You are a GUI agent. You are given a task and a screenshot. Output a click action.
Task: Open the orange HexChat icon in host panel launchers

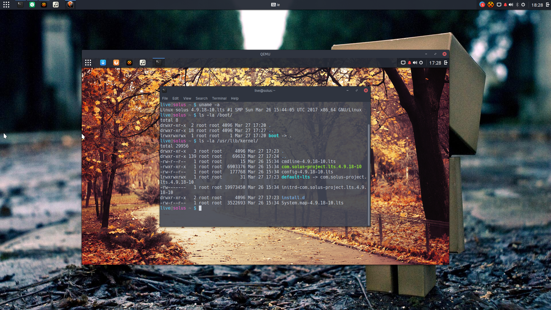click(44, 5)
